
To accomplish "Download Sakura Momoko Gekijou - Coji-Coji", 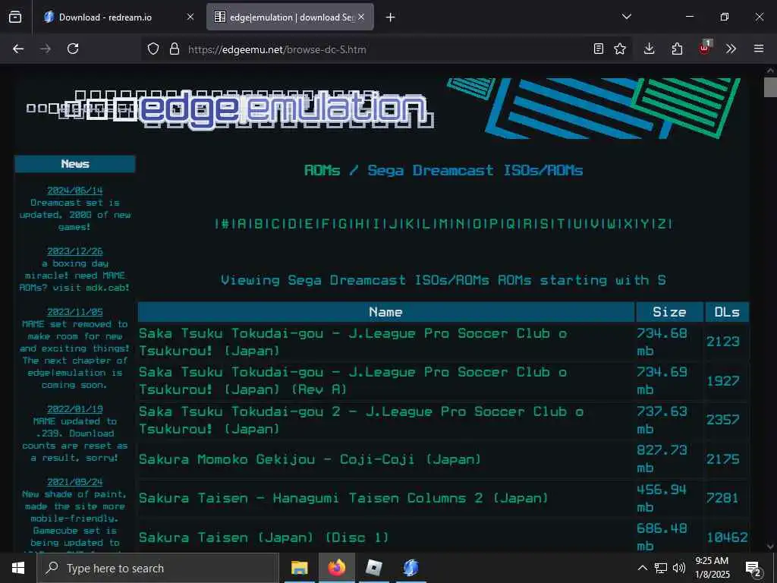I will pos(310,459).
